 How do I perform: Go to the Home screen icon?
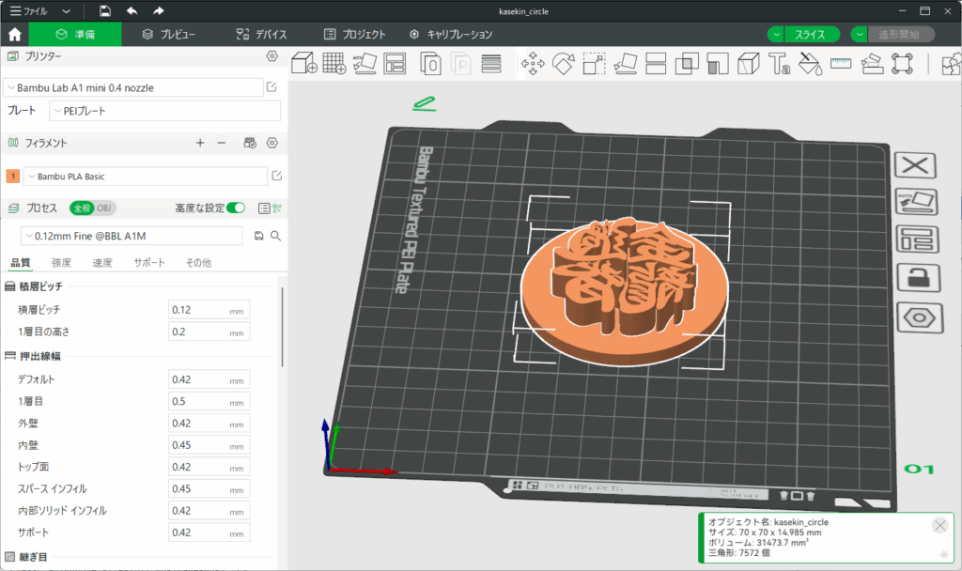(x=15, y=35)
